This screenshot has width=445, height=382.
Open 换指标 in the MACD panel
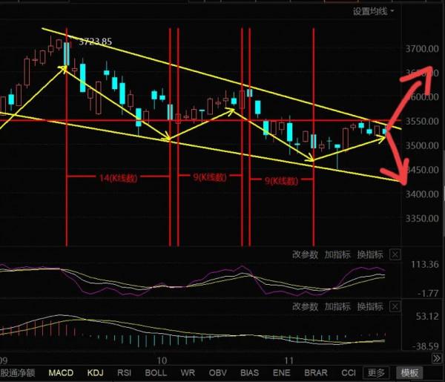pyautogui.click(x=369, y=306)
